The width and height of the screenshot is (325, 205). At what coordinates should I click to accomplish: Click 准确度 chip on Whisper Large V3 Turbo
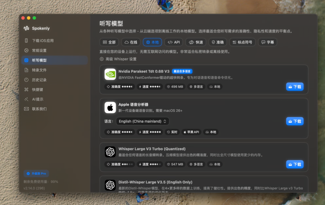pos(119,164)
